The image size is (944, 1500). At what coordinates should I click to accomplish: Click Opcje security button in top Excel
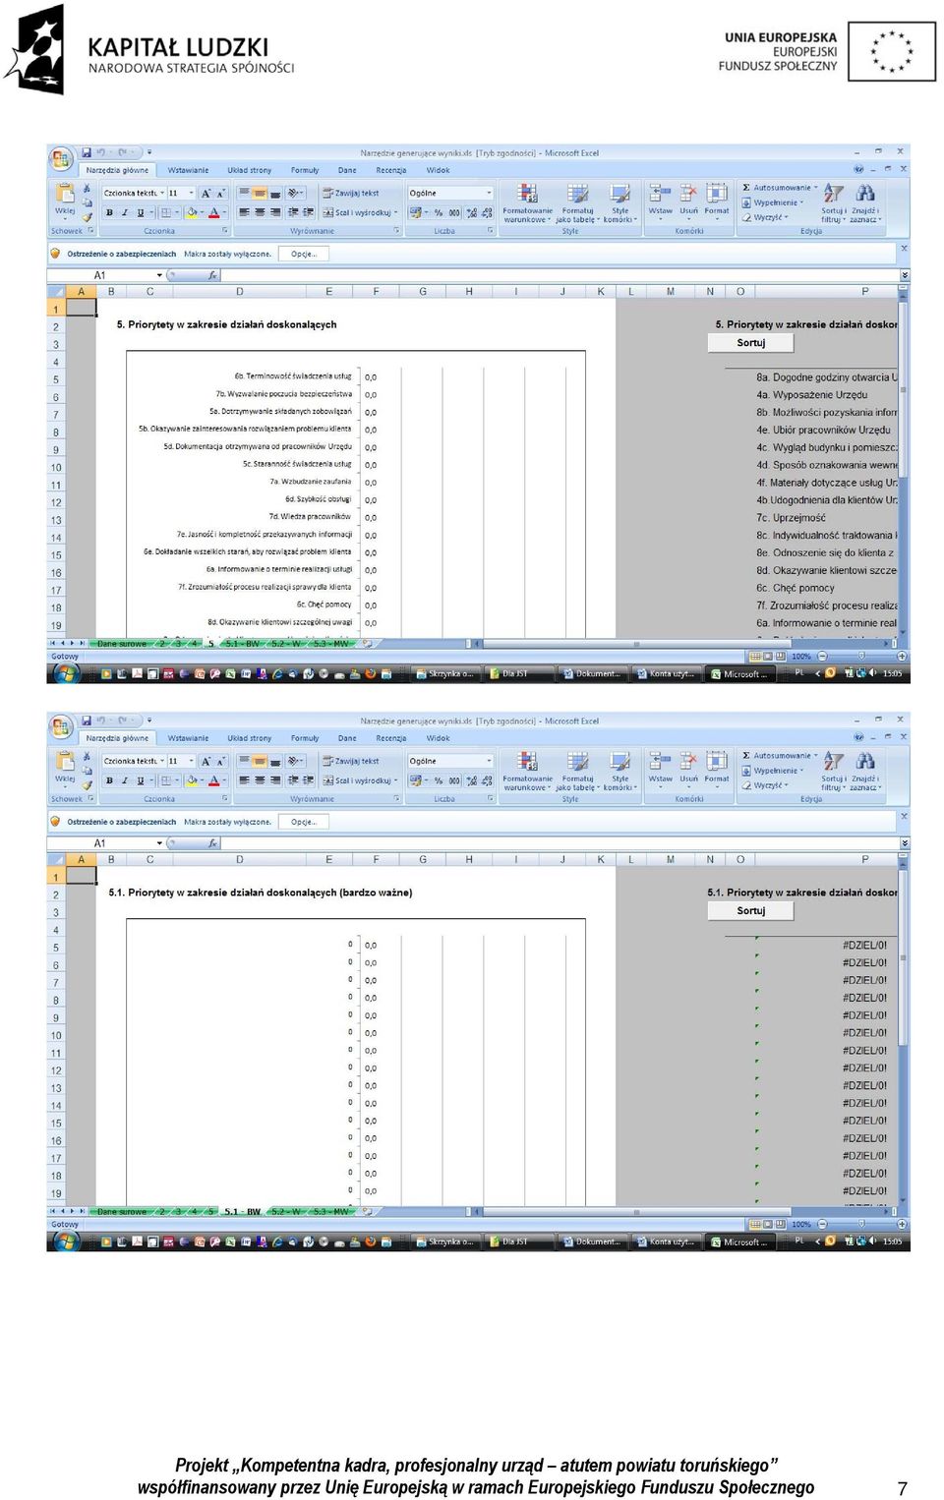[304, 254]
